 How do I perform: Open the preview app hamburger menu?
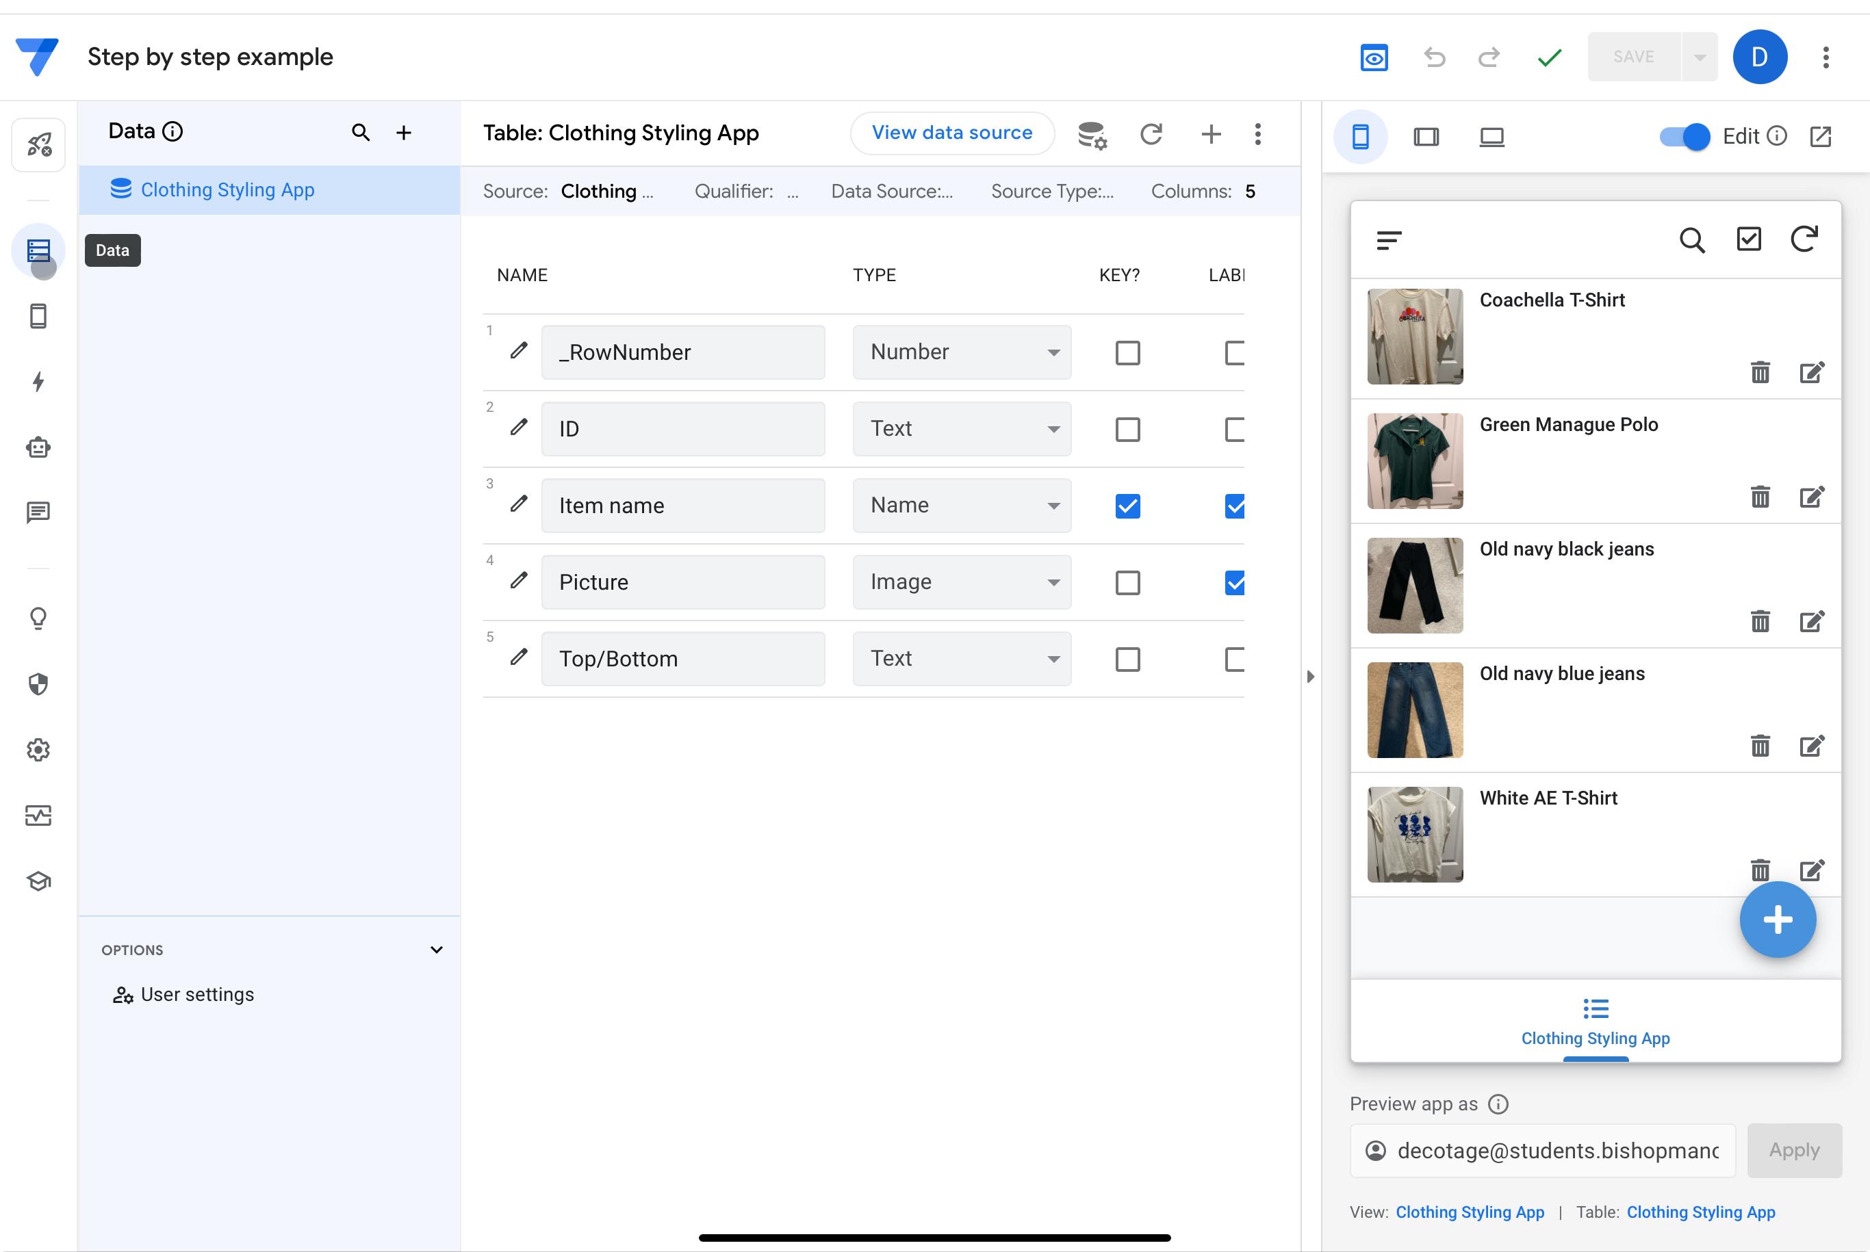pyautogui.click(x=1389, y=240)
